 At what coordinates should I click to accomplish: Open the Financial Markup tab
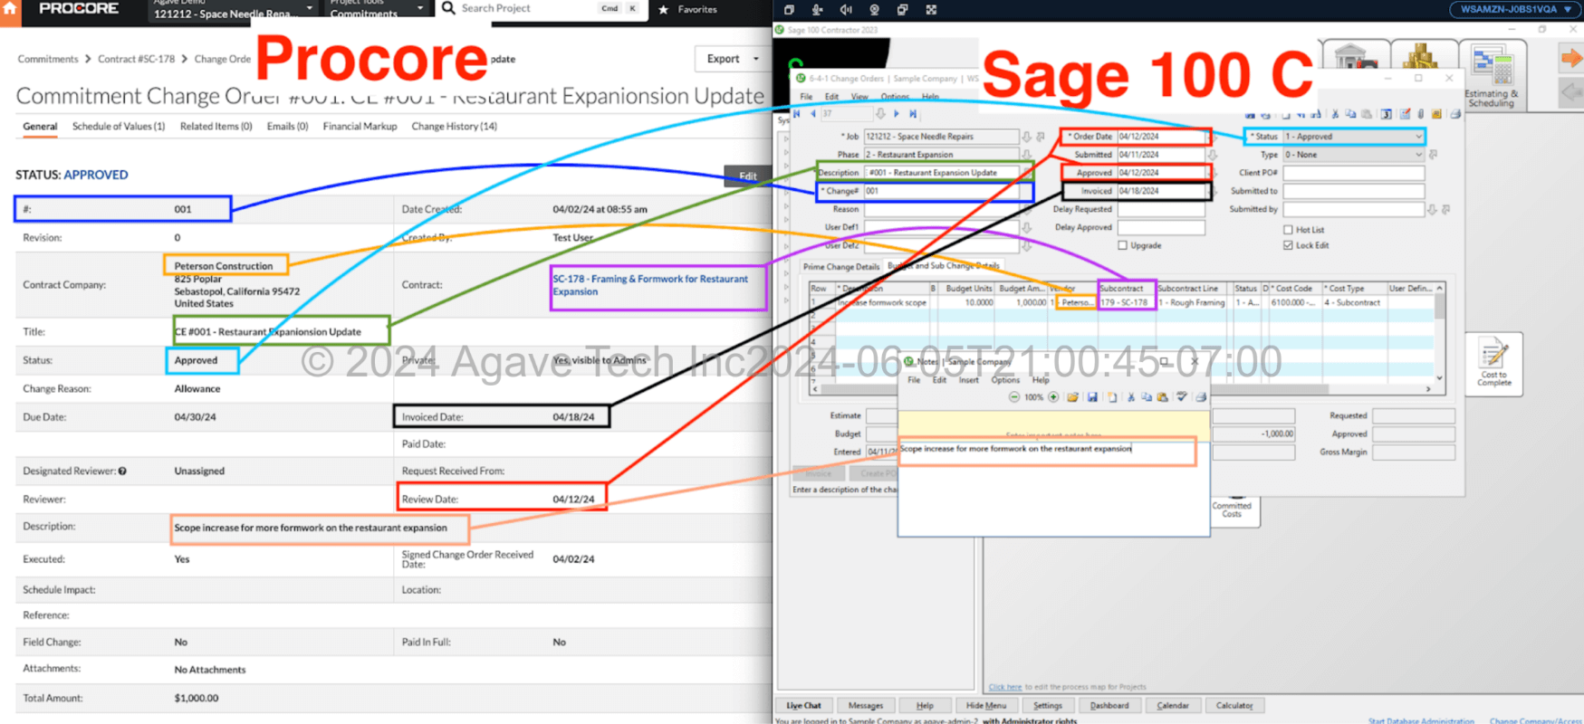point(360,127)
